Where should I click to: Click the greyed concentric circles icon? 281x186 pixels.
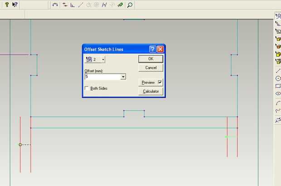coord(97,5)
